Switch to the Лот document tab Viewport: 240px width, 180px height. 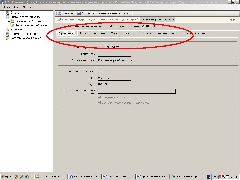127,19
